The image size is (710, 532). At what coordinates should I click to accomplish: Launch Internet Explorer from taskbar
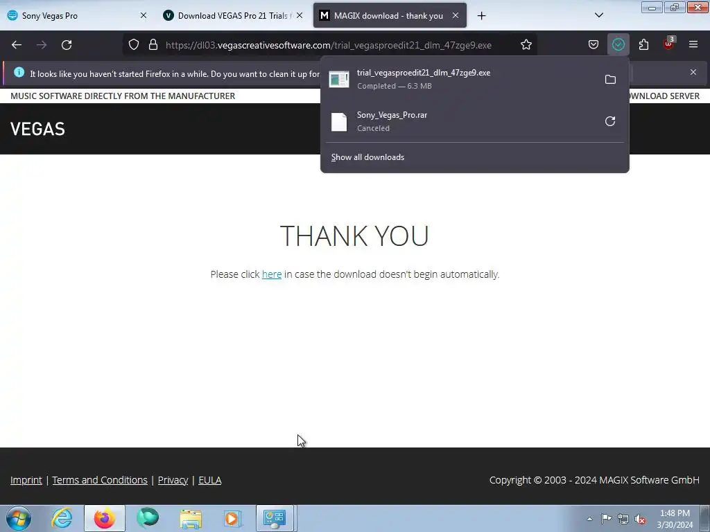tap(62, 518)
